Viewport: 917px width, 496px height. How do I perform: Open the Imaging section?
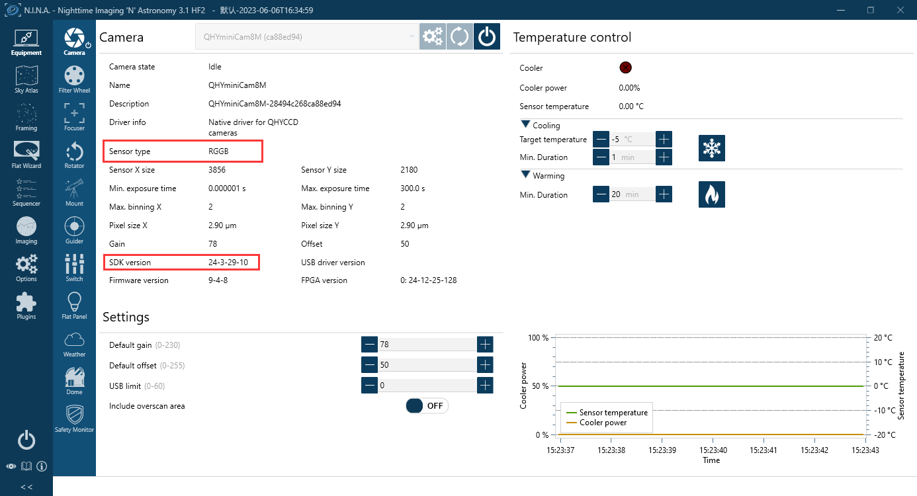(26, 231)
